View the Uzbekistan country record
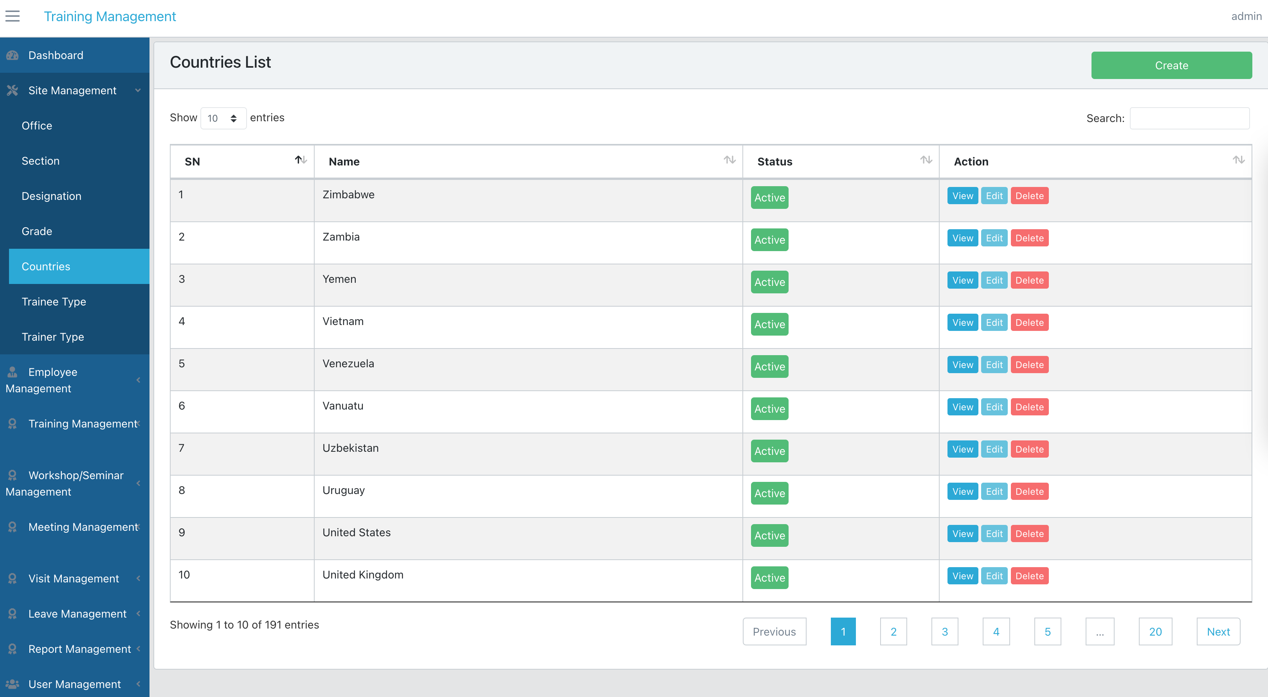Screen dimensions: 1268x697 (962, 449)
